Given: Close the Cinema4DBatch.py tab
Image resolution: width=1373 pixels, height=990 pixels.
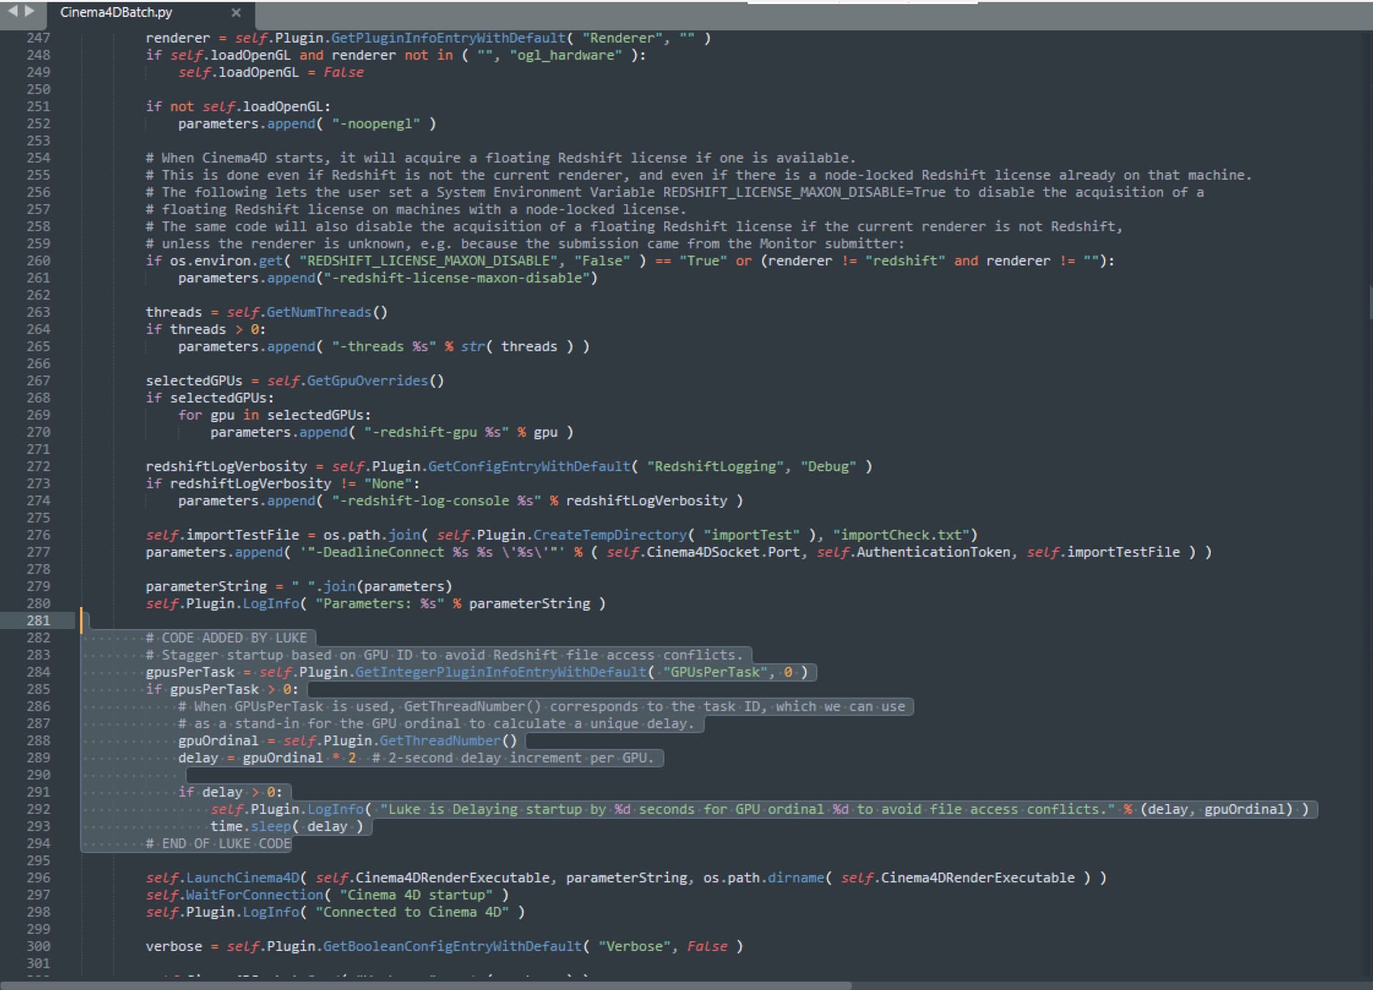Looking at the screenshot, I should click(236, 13).
